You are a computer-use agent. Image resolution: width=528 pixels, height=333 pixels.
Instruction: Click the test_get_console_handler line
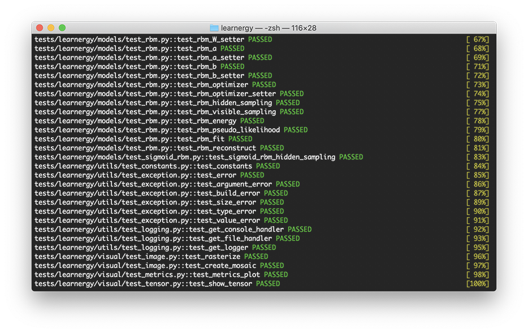point(173,230)
